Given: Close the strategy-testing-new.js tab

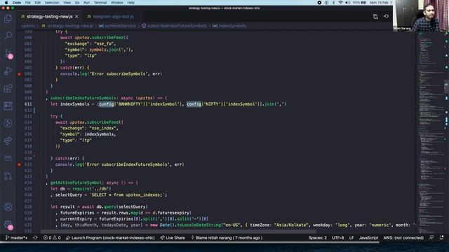Looking at the screenshot, I should (76, 17).
